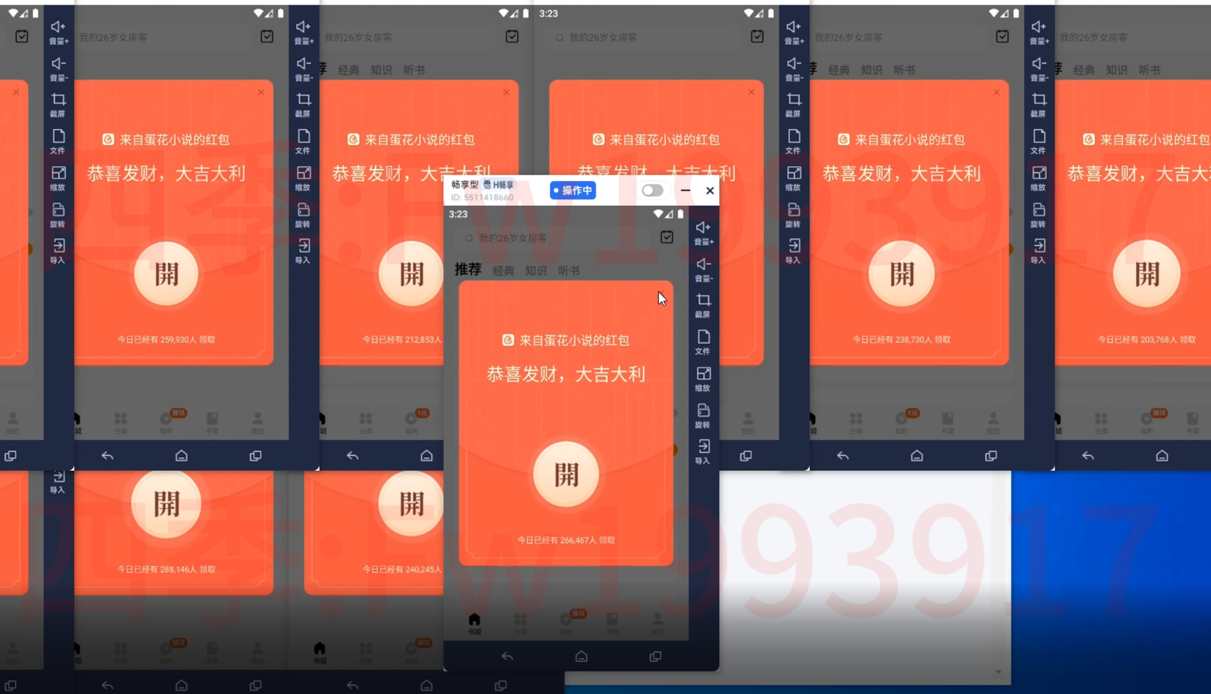Close the red packet showing 259,930人

pos(261,92)
